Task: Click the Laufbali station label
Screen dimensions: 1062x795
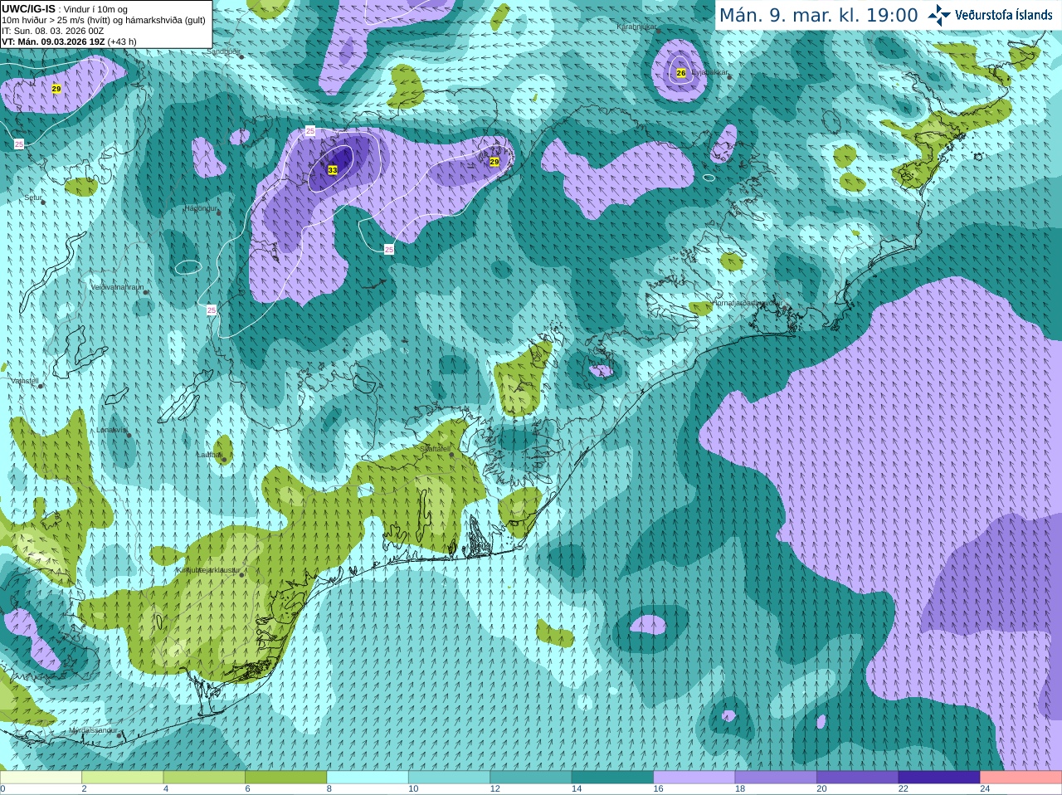Action: click(209, 455)
